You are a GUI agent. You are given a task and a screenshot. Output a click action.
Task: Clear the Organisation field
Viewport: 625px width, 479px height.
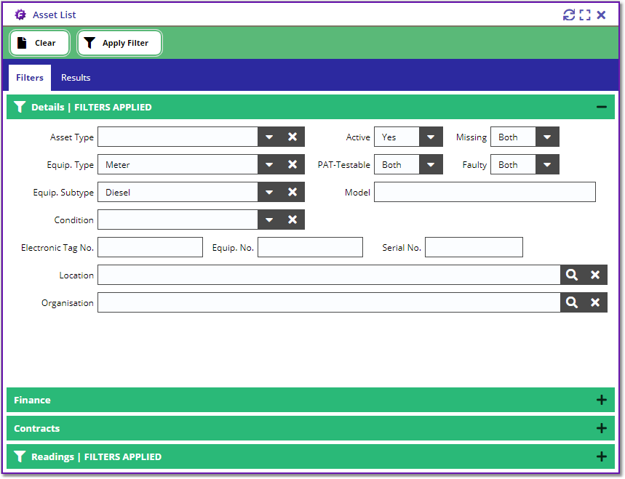[595, 302]
